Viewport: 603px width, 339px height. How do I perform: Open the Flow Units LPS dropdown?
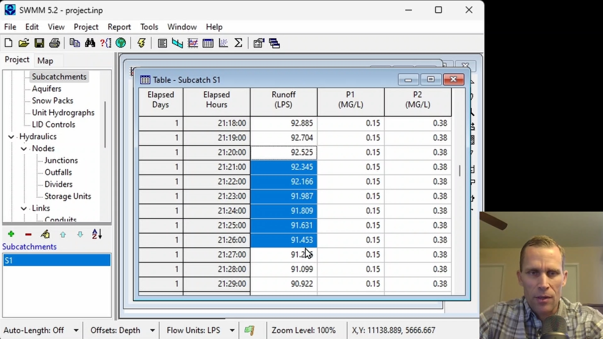pyautogui.click(x=232, y=330)
